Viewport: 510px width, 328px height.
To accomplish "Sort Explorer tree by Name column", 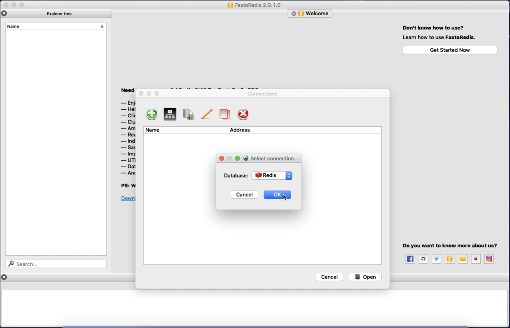I will pyautogui.click(x=56, y=26).
